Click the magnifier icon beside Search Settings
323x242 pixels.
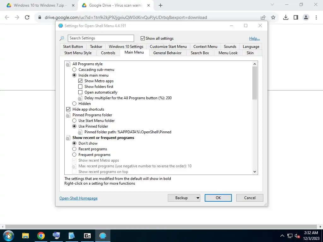pos(62,38)
